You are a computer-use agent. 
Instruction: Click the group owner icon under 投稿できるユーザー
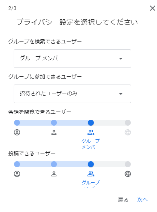(17, 174)
